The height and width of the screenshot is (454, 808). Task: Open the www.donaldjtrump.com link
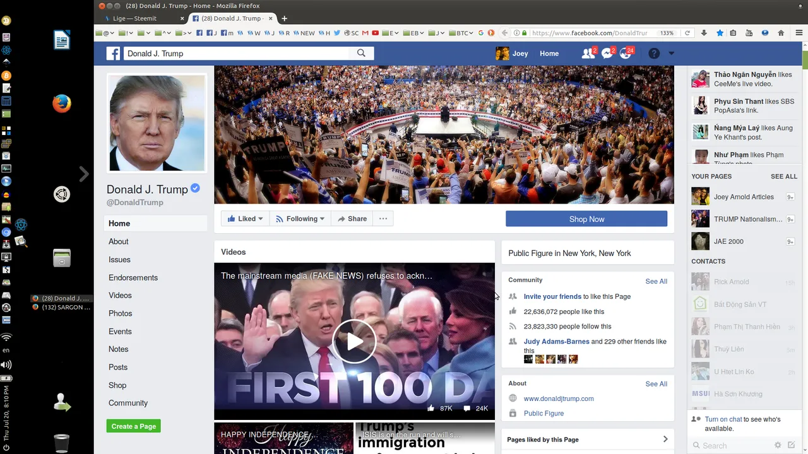559,399
